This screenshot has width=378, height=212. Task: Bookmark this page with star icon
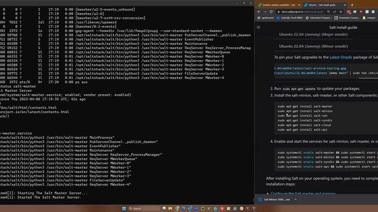click(x=341, y=12)
